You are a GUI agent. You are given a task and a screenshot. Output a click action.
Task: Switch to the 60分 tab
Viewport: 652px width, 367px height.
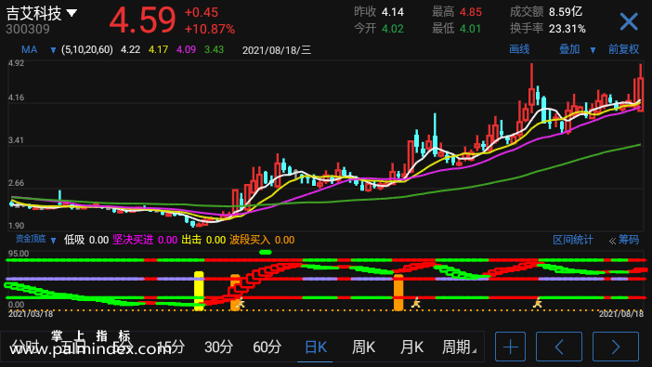click(267, 347)
